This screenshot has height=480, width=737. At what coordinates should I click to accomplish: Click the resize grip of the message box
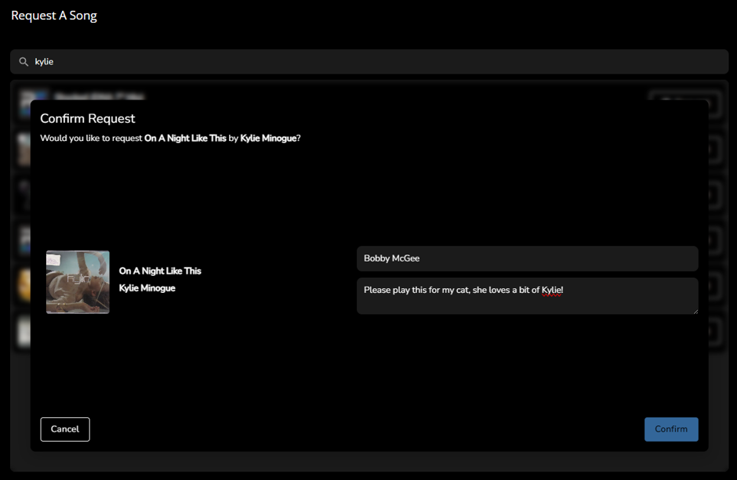click(x=695, y=311)
